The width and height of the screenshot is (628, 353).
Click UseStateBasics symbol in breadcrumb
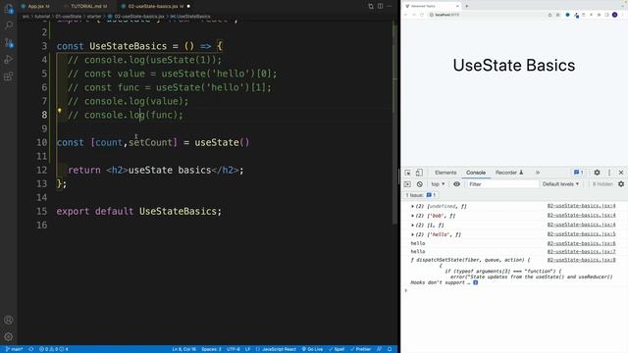[x=190, y=17]
